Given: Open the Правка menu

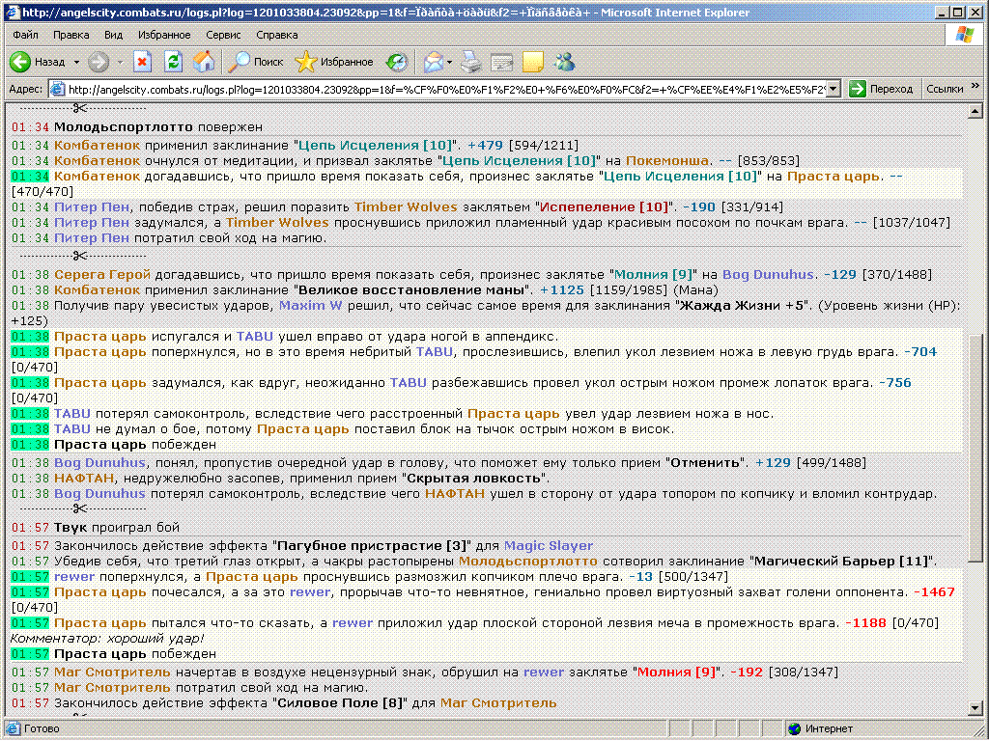Looking at the screenshot, I should pyautogui.click(x=71, y=35).
